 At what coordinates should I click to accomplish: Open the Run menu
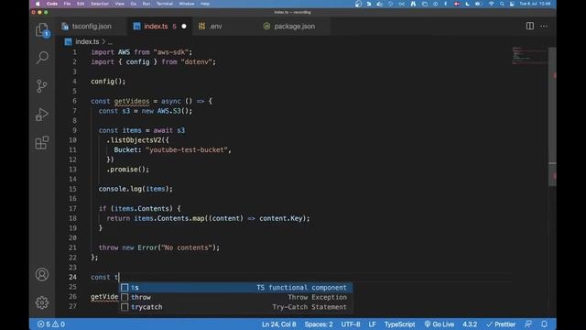tap(146, 4)
